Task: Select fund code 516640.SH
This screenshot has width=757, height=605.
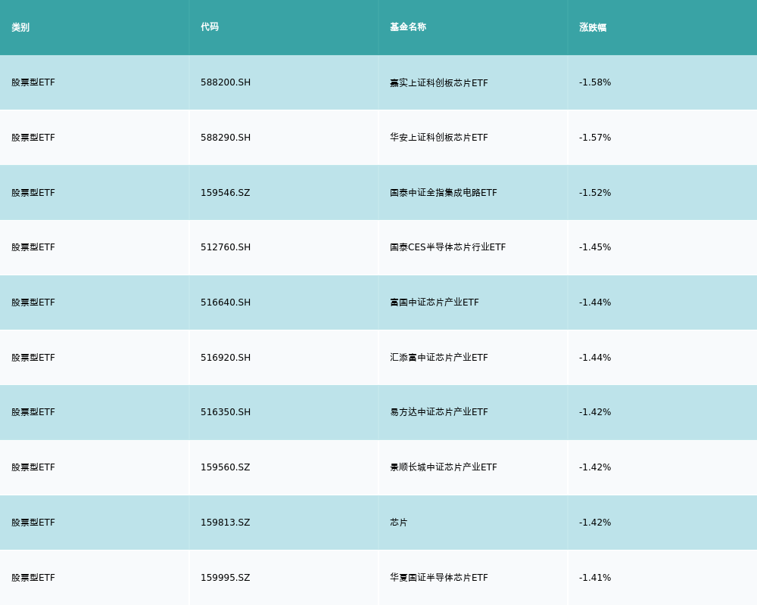Action: 226,302
